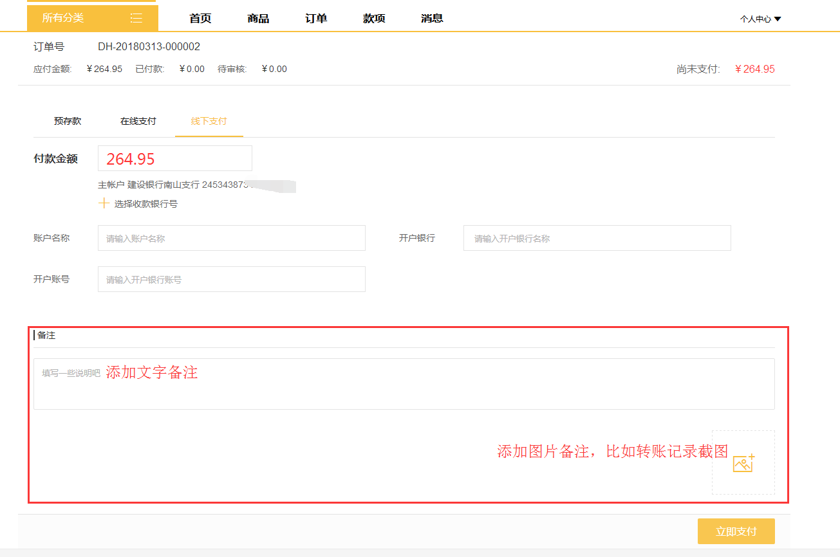Click the 订单号 label
840x557 pixels.
click(49, 47)
